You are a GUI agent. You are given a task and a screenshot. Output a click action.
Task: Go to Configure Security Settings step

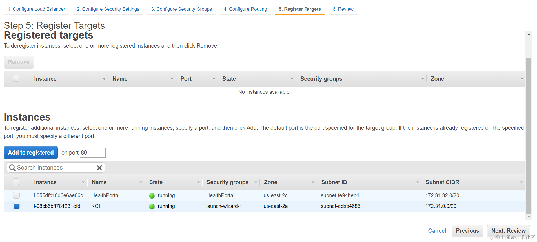point(108,9)
